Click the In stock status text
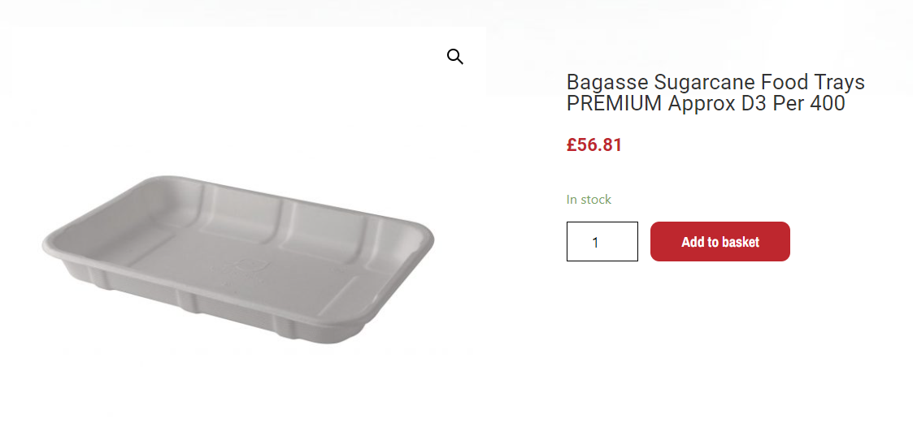Screen dimensions: 913x427 coord(589,200)
